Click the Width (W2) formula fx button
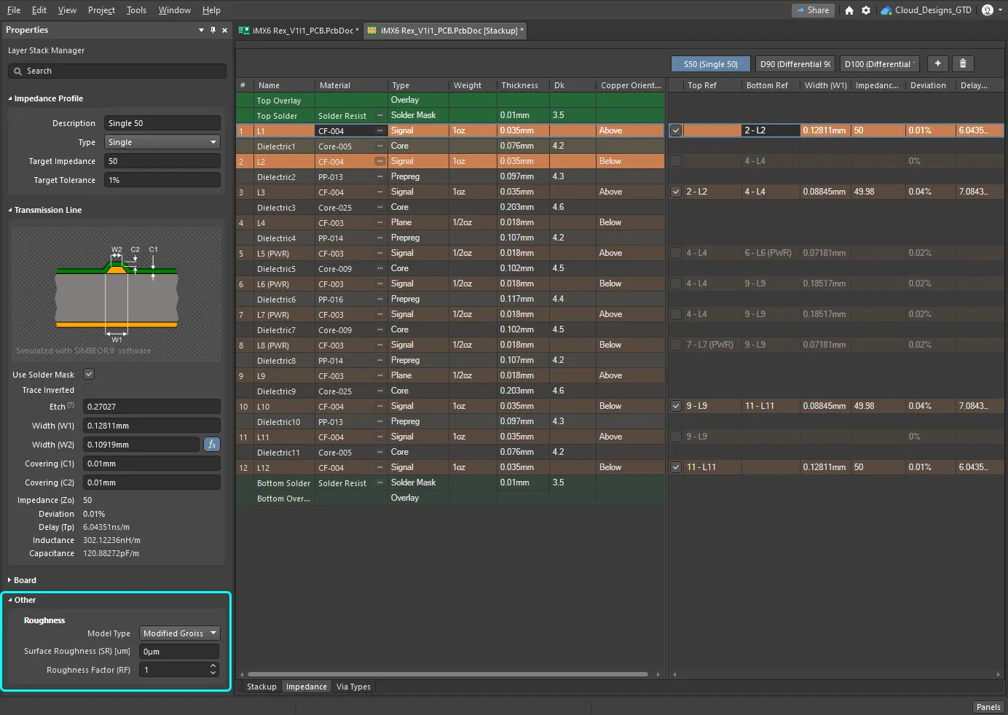The width and height of the screenshot is (1008, 715). [211, 445]
